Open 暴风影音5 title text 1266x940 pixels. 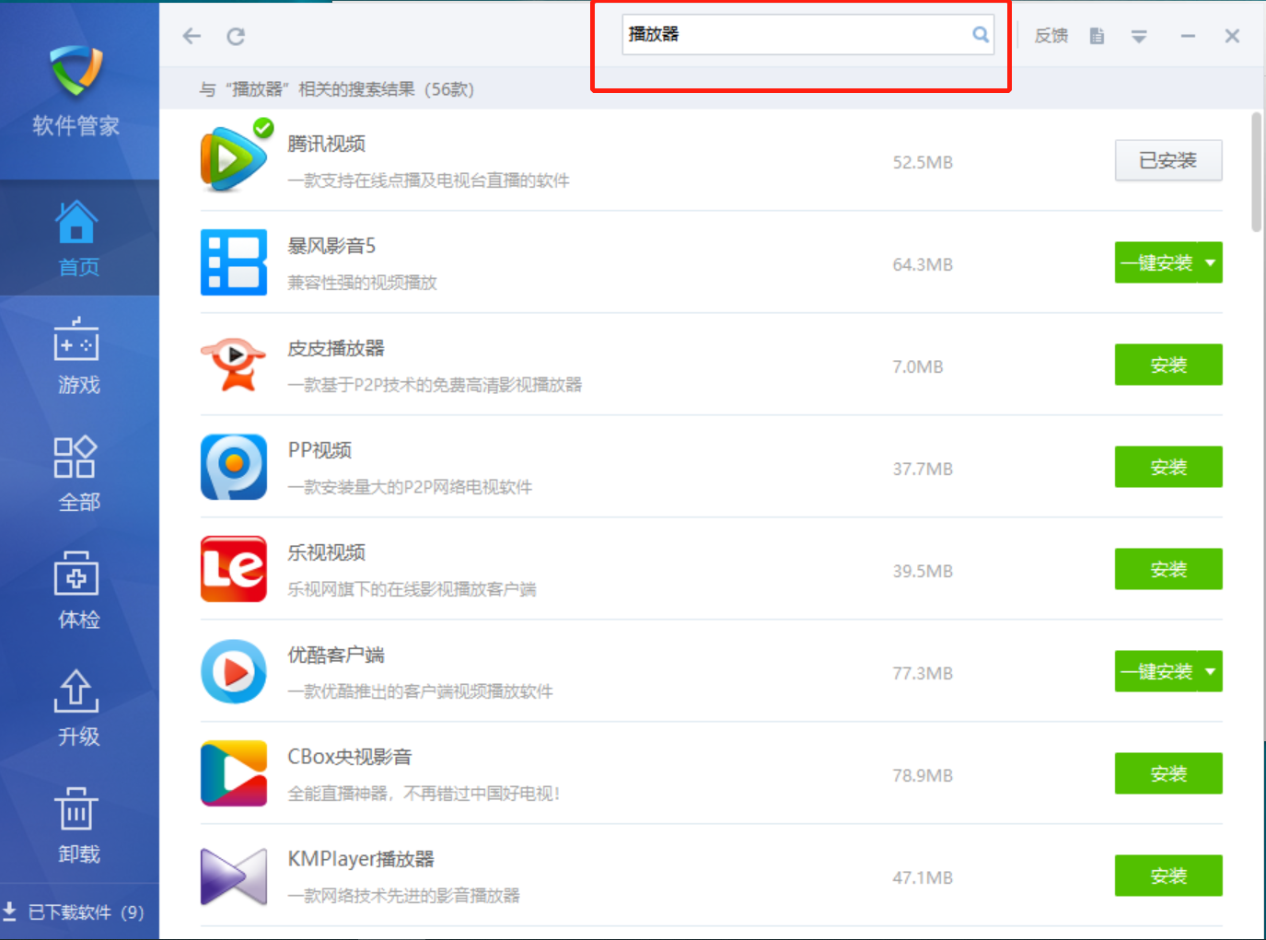coord(331,246)
